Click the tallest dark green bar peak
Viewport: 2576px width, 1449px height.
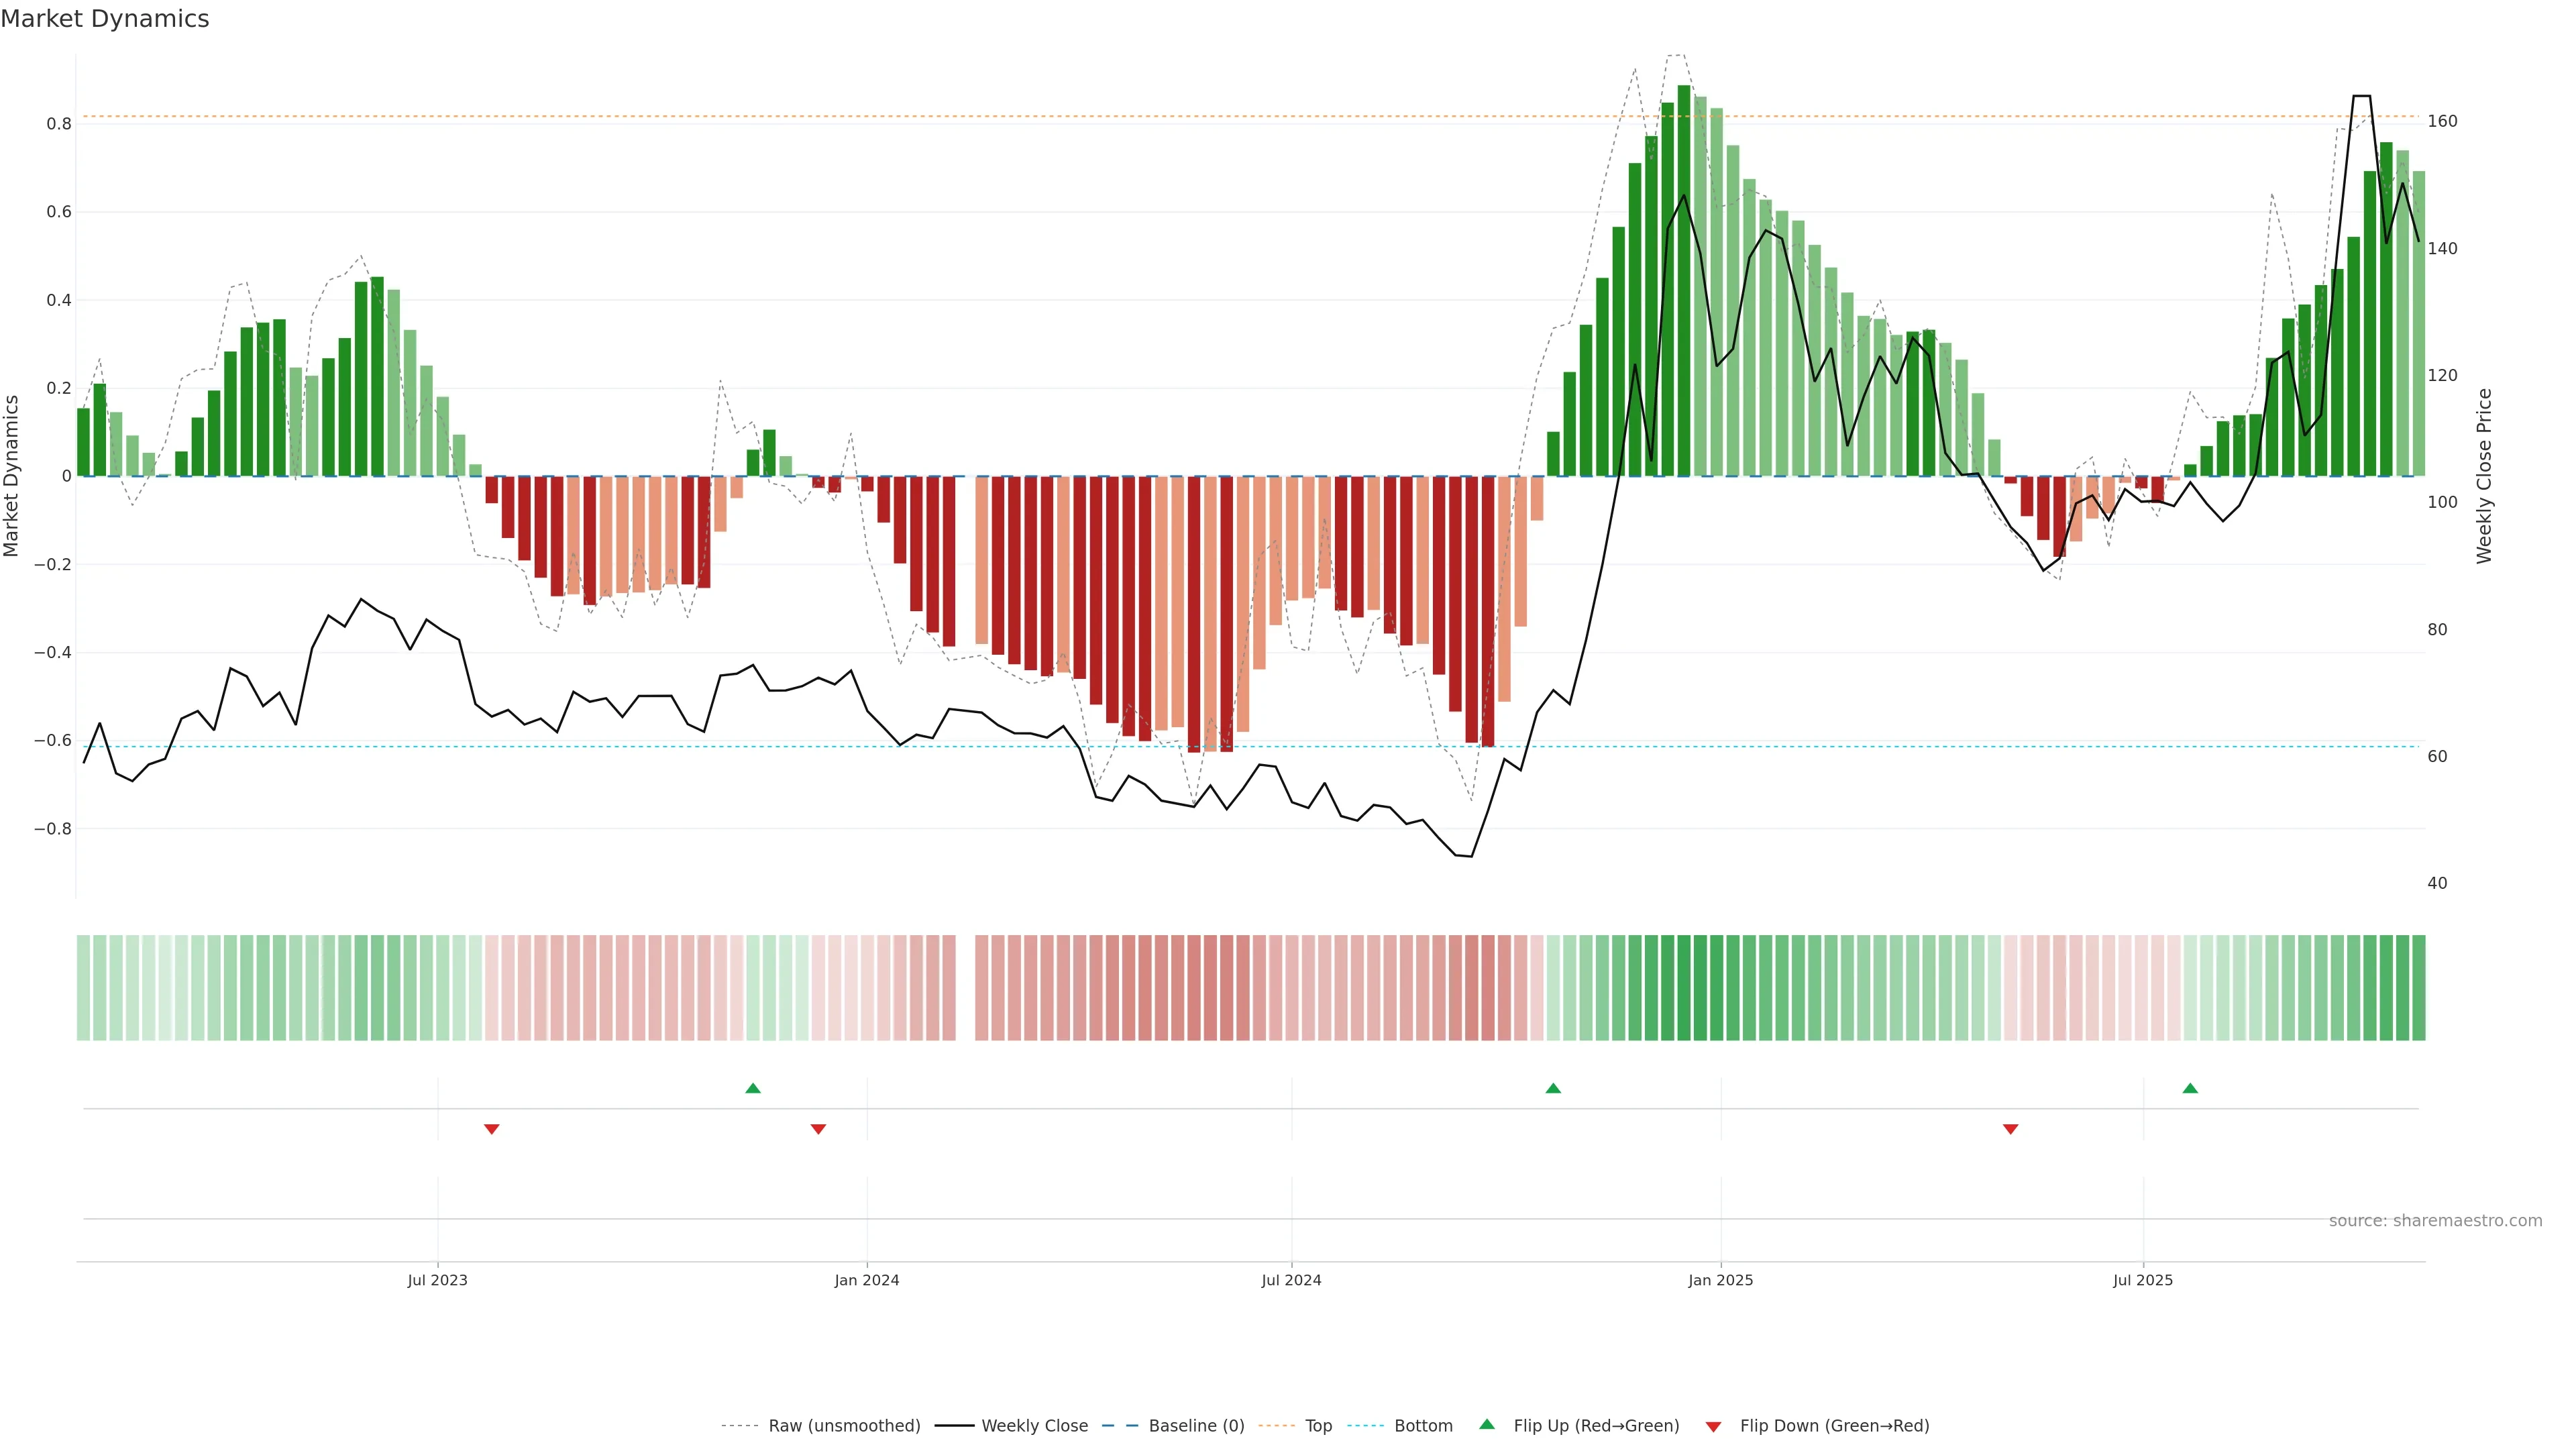[x=1684, y=90]
